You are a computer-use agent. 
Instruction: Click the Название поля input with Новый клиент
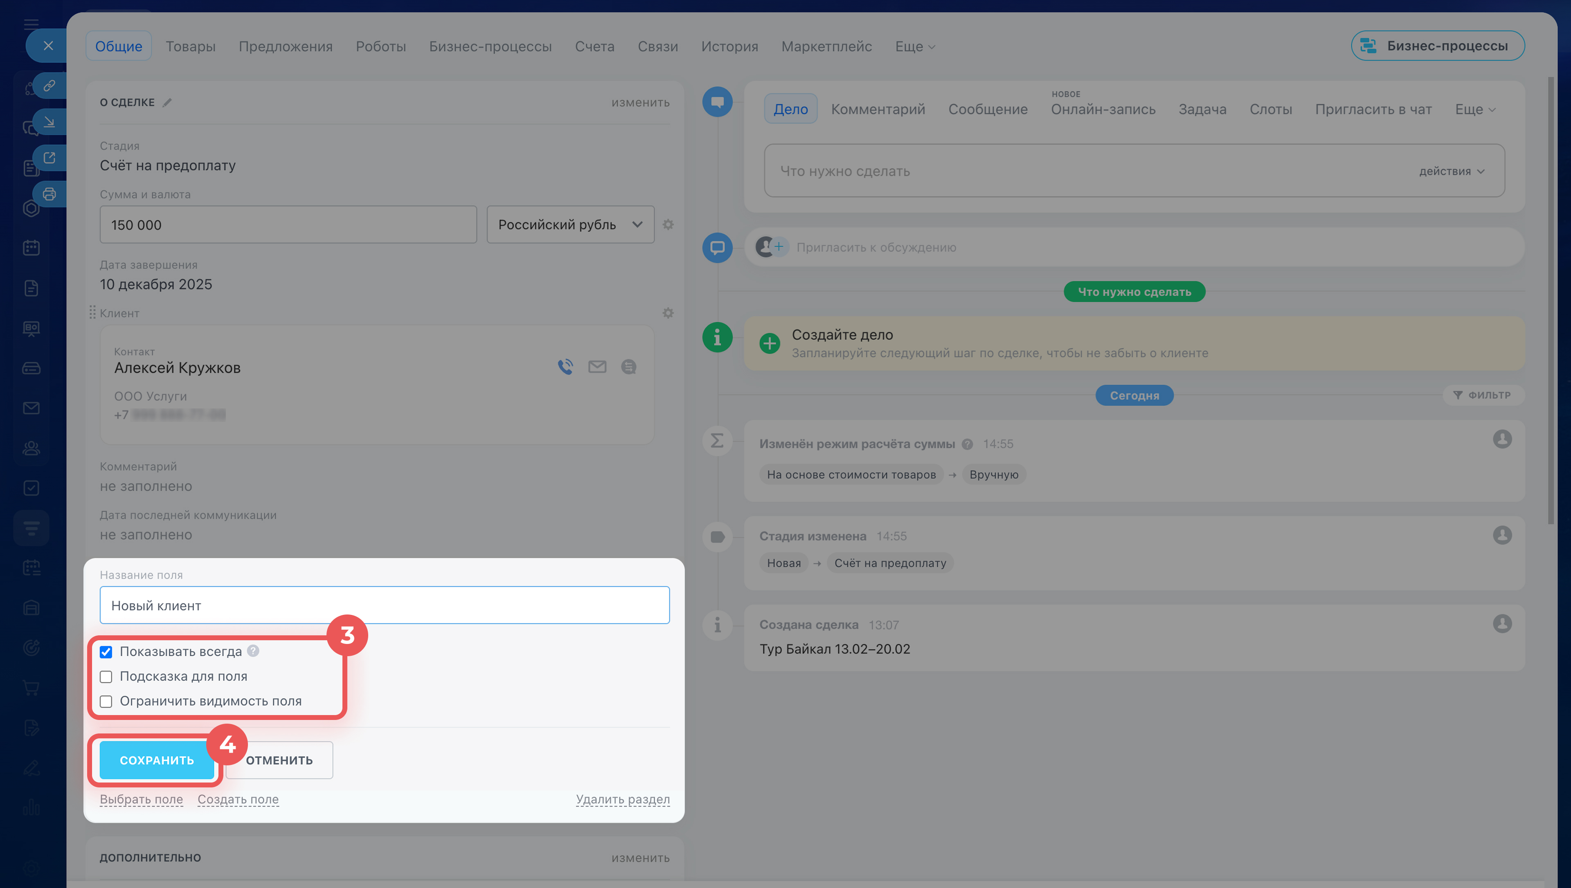click(x=384, y=605)
